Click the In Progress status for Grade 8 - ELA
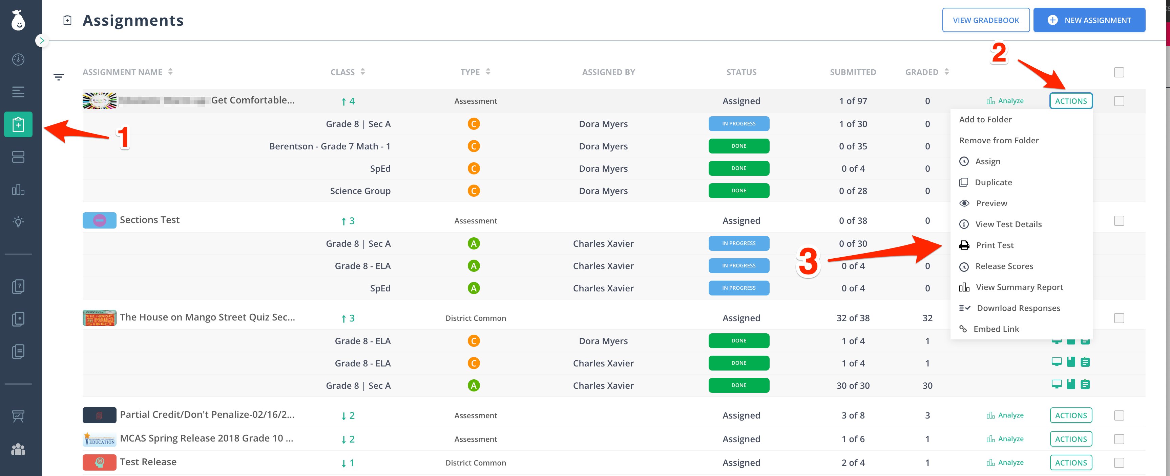Image resolution: width=1170 pixels, height=476 pixels. tap(738, 266)
